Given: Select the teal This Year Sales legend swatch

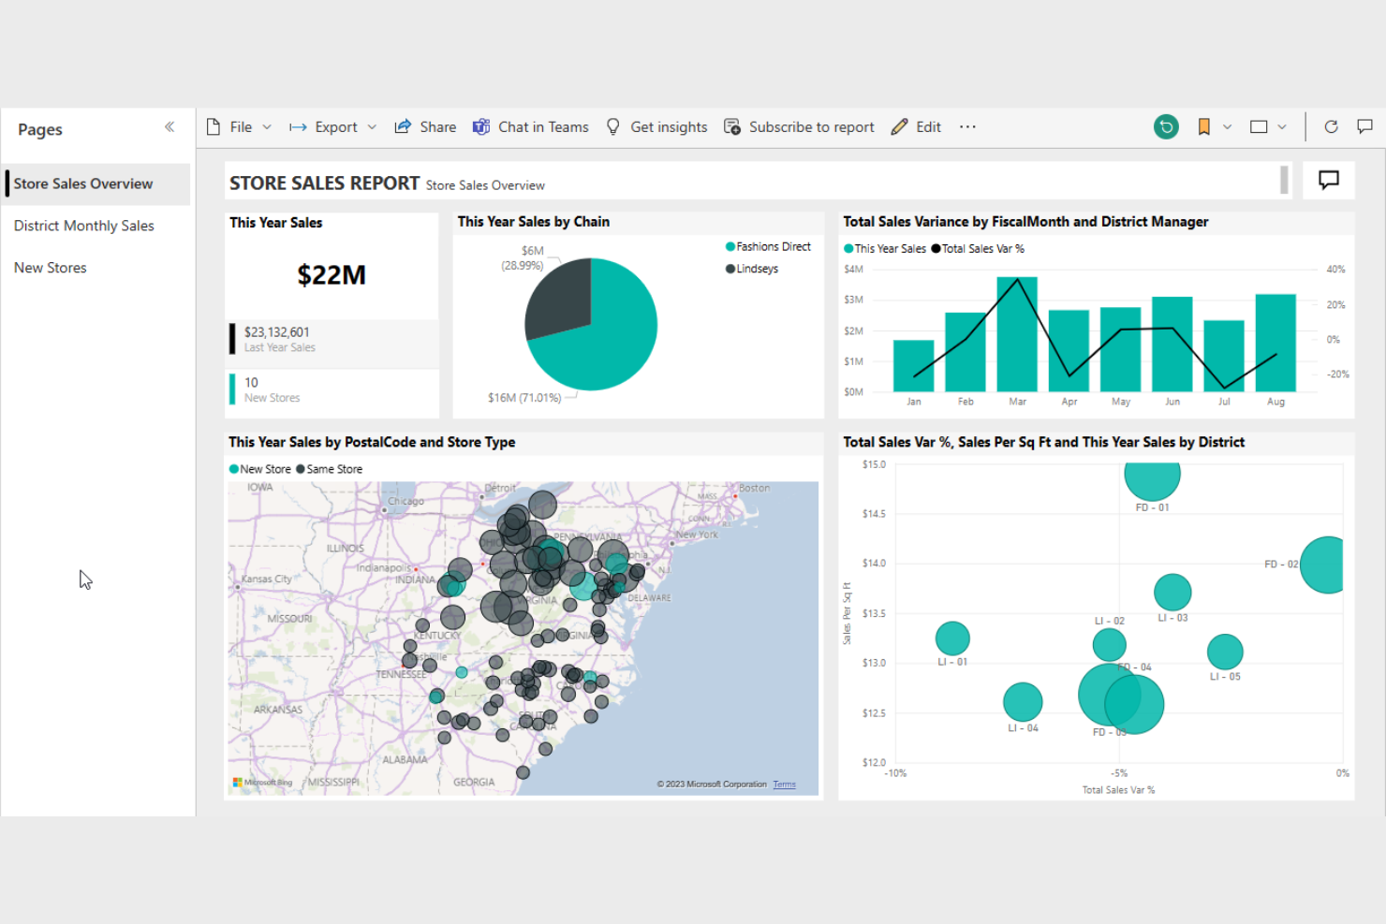Looking at the screenshot, I should [850, 249].
